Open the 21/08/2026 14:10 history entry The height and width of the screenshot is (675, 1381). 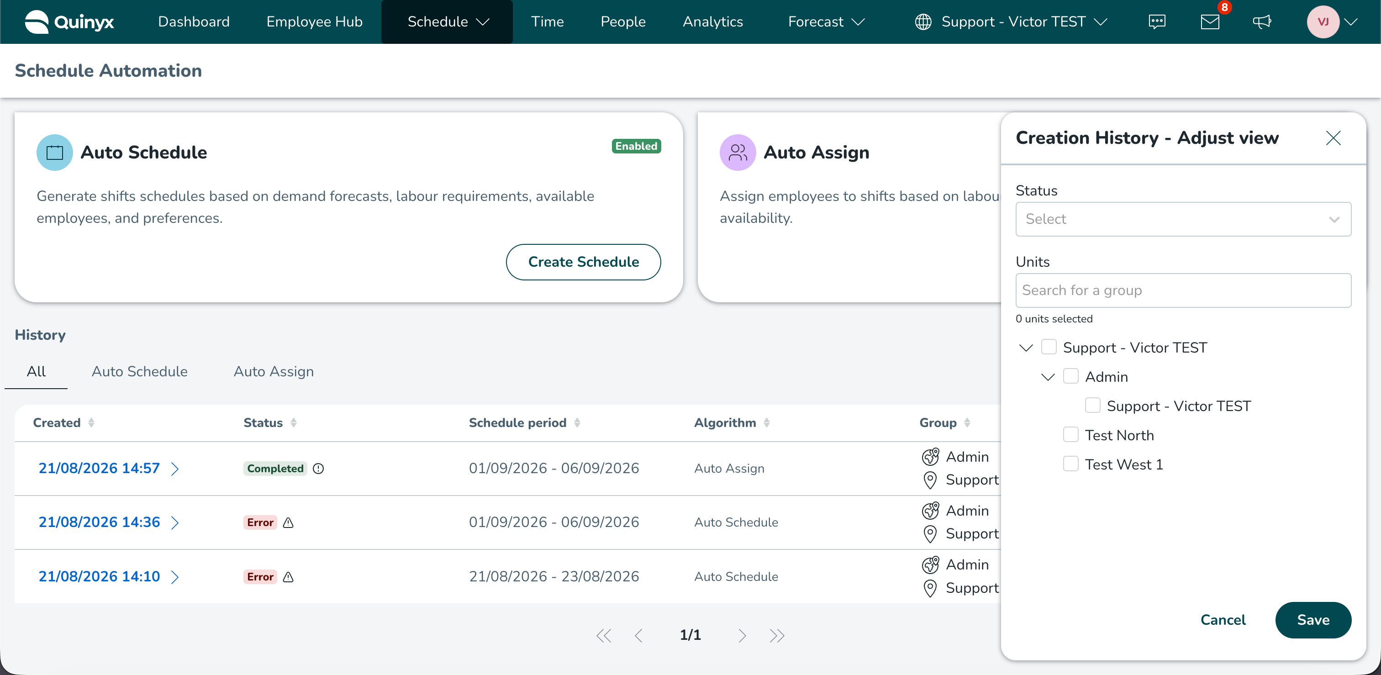(x=99, y=577)
